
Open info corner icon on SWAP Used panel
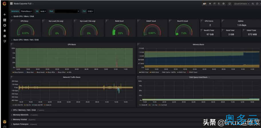[138, 20]
